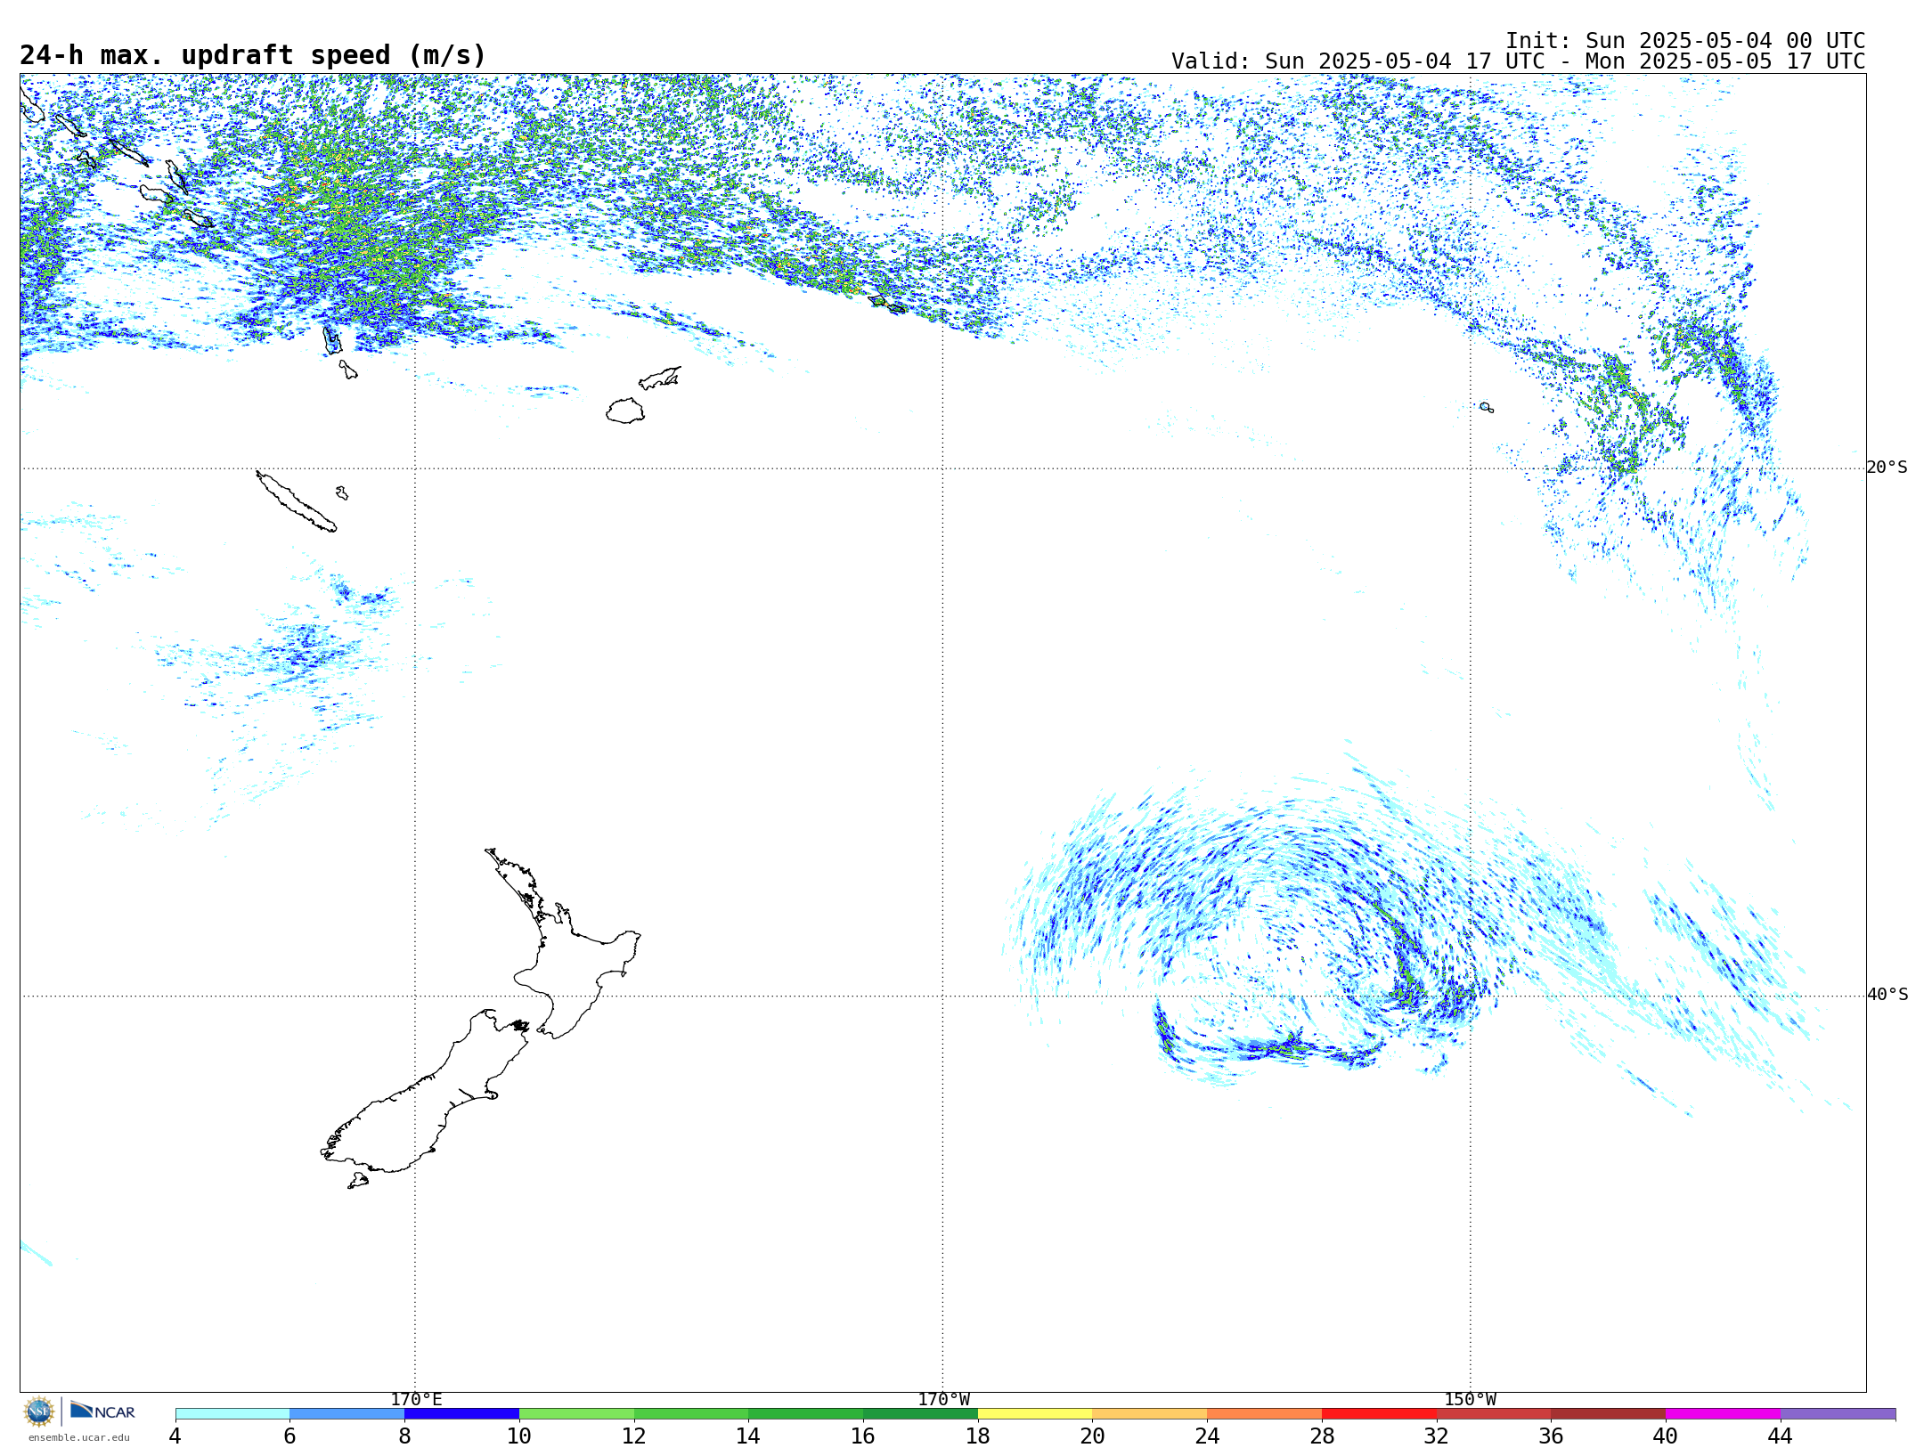
Task: Click the colorbar tick label '40'
Action: [1666, 1436]
